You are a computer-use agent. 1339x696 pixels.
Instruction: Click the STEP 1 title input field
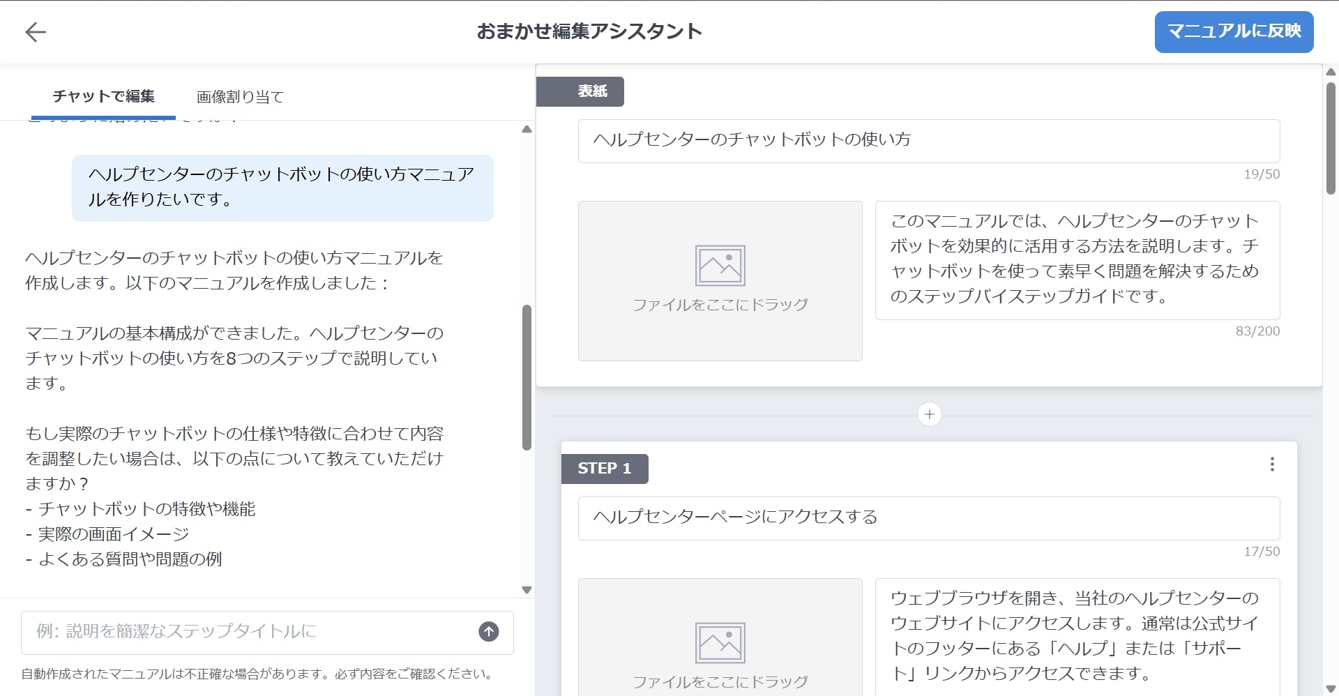pyautogui.click(x=929, y=518)
